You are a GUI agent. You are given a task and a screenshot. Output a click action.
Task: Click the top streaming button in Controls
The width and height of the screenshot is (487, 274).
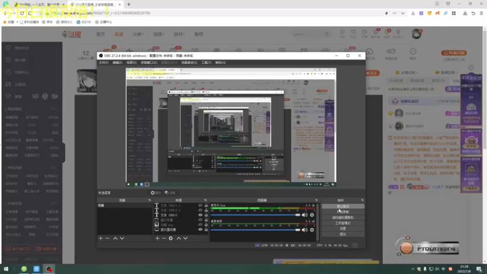343,206
